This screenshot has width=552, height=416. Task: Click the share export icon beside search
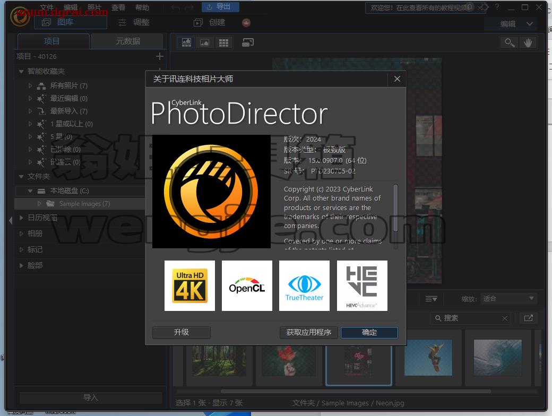[x=529, y=318]
